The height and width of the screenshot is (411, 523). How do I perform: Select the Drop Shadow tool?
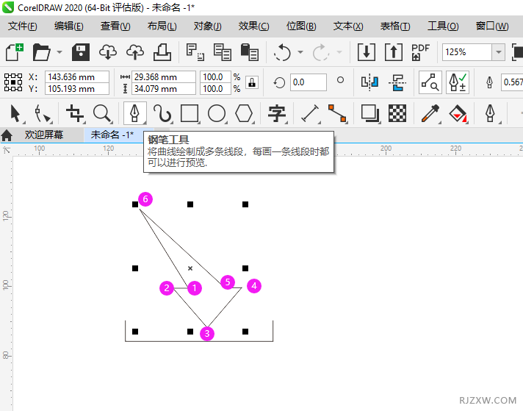[370, 113]
